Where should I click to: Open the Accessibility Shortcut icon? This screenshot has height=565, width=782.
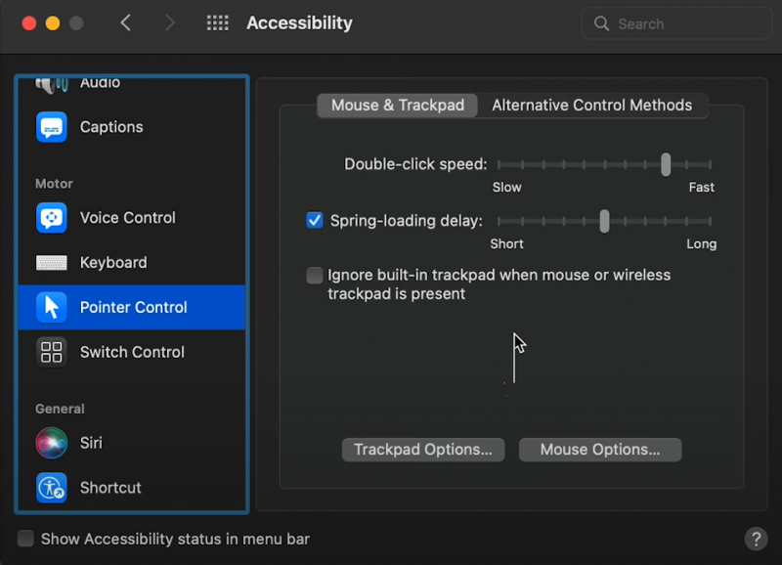tap(52, 488)
